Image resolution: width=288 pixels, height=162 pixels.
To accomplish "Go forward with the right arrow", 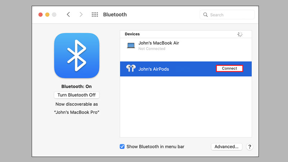I will click(x=81, y=15).
